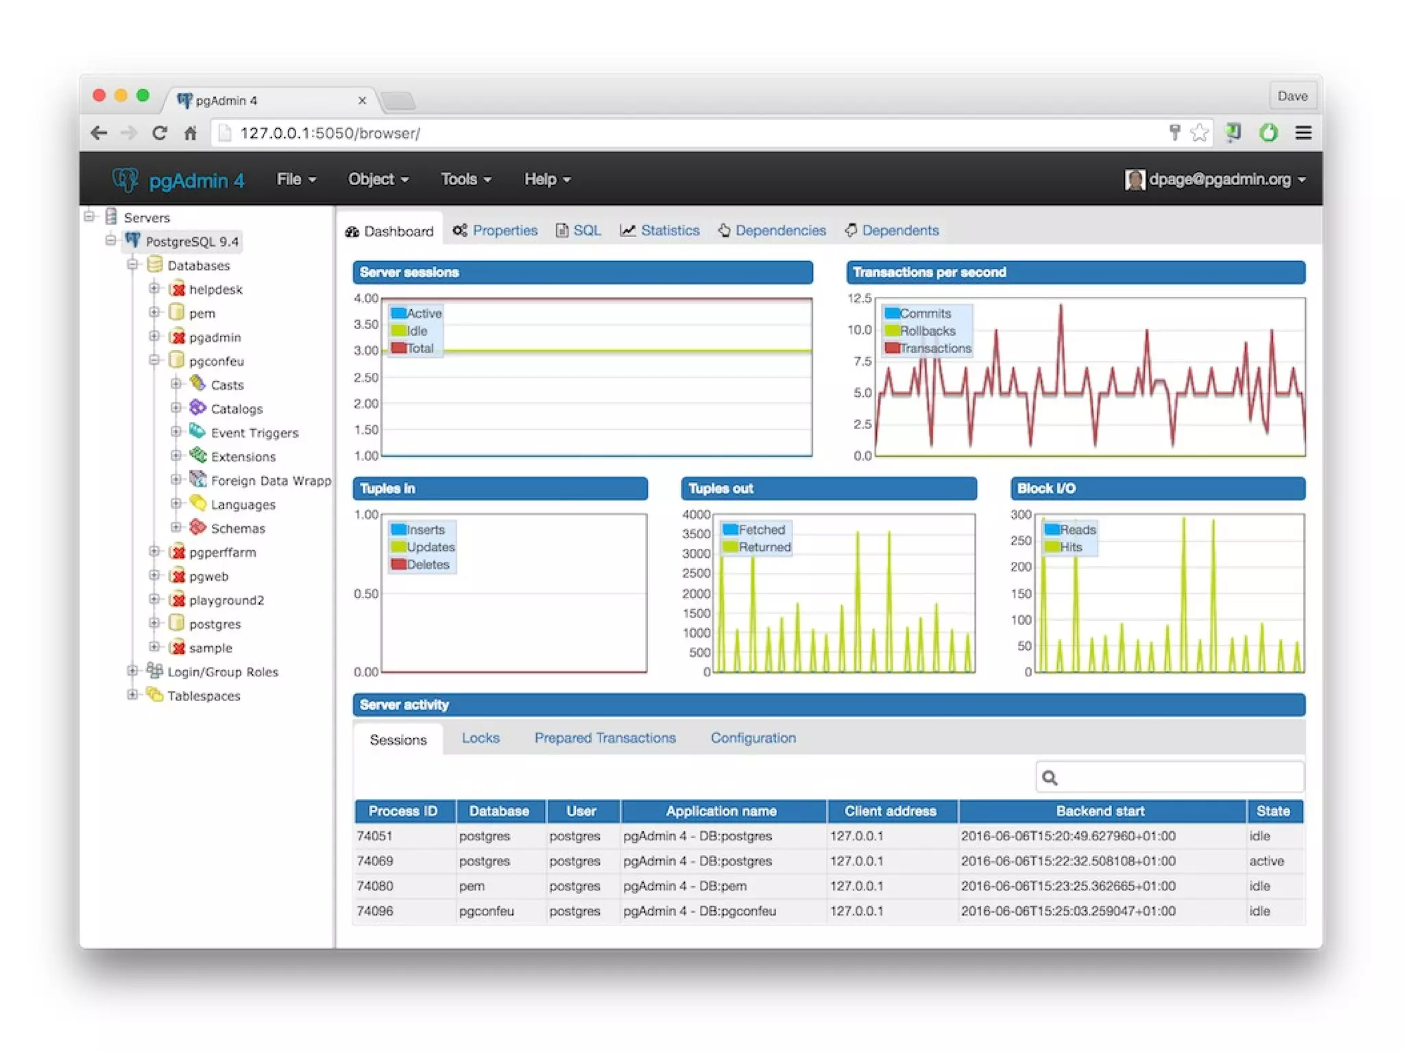The height and width of the screenshot is (1052, 1404).
Task: Expand the Catalogs tree node
Action: pos(176,408)
